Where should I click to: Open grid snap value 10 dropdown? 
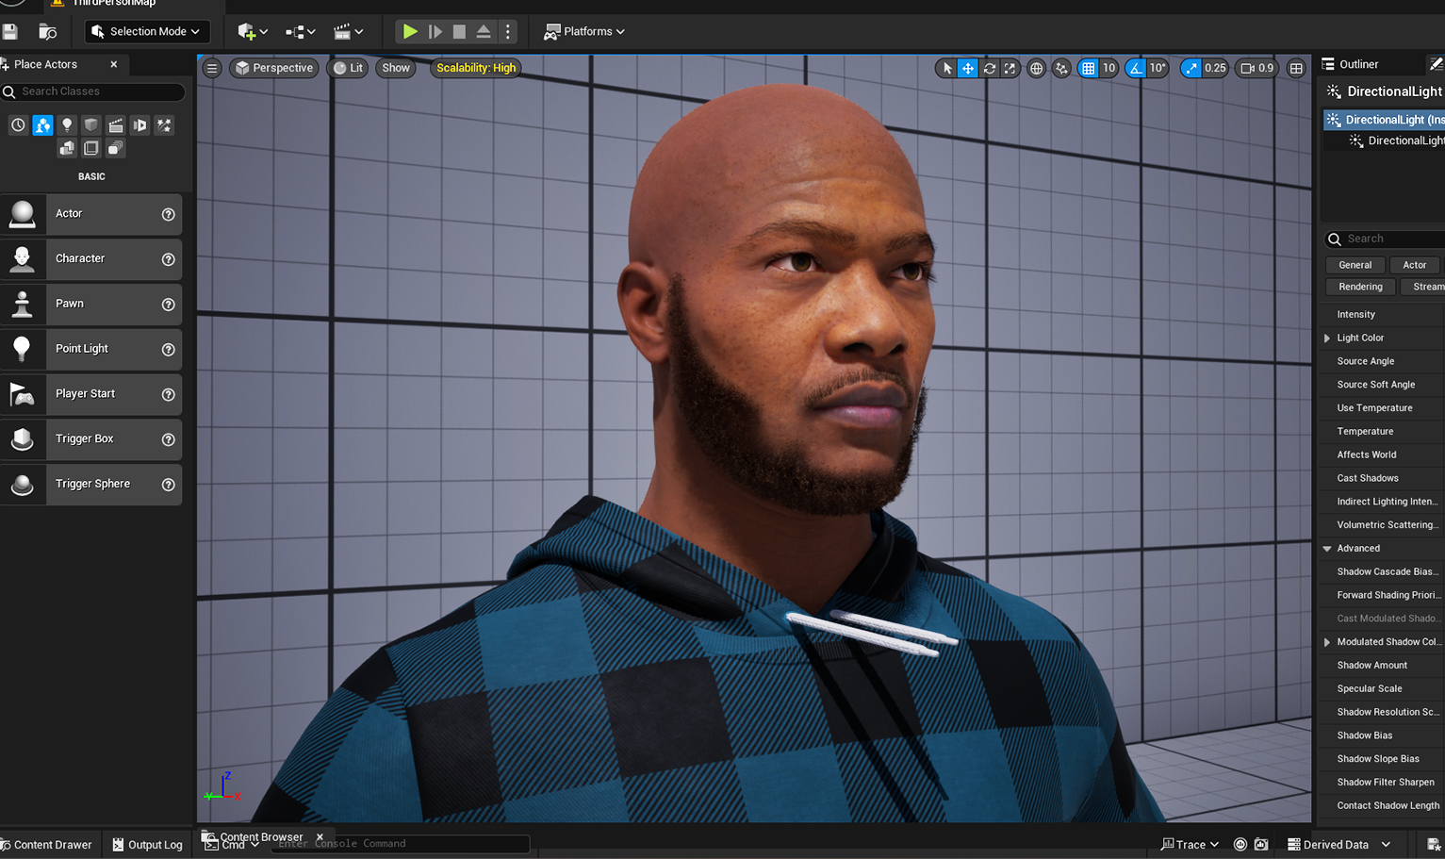point(1109,68)
